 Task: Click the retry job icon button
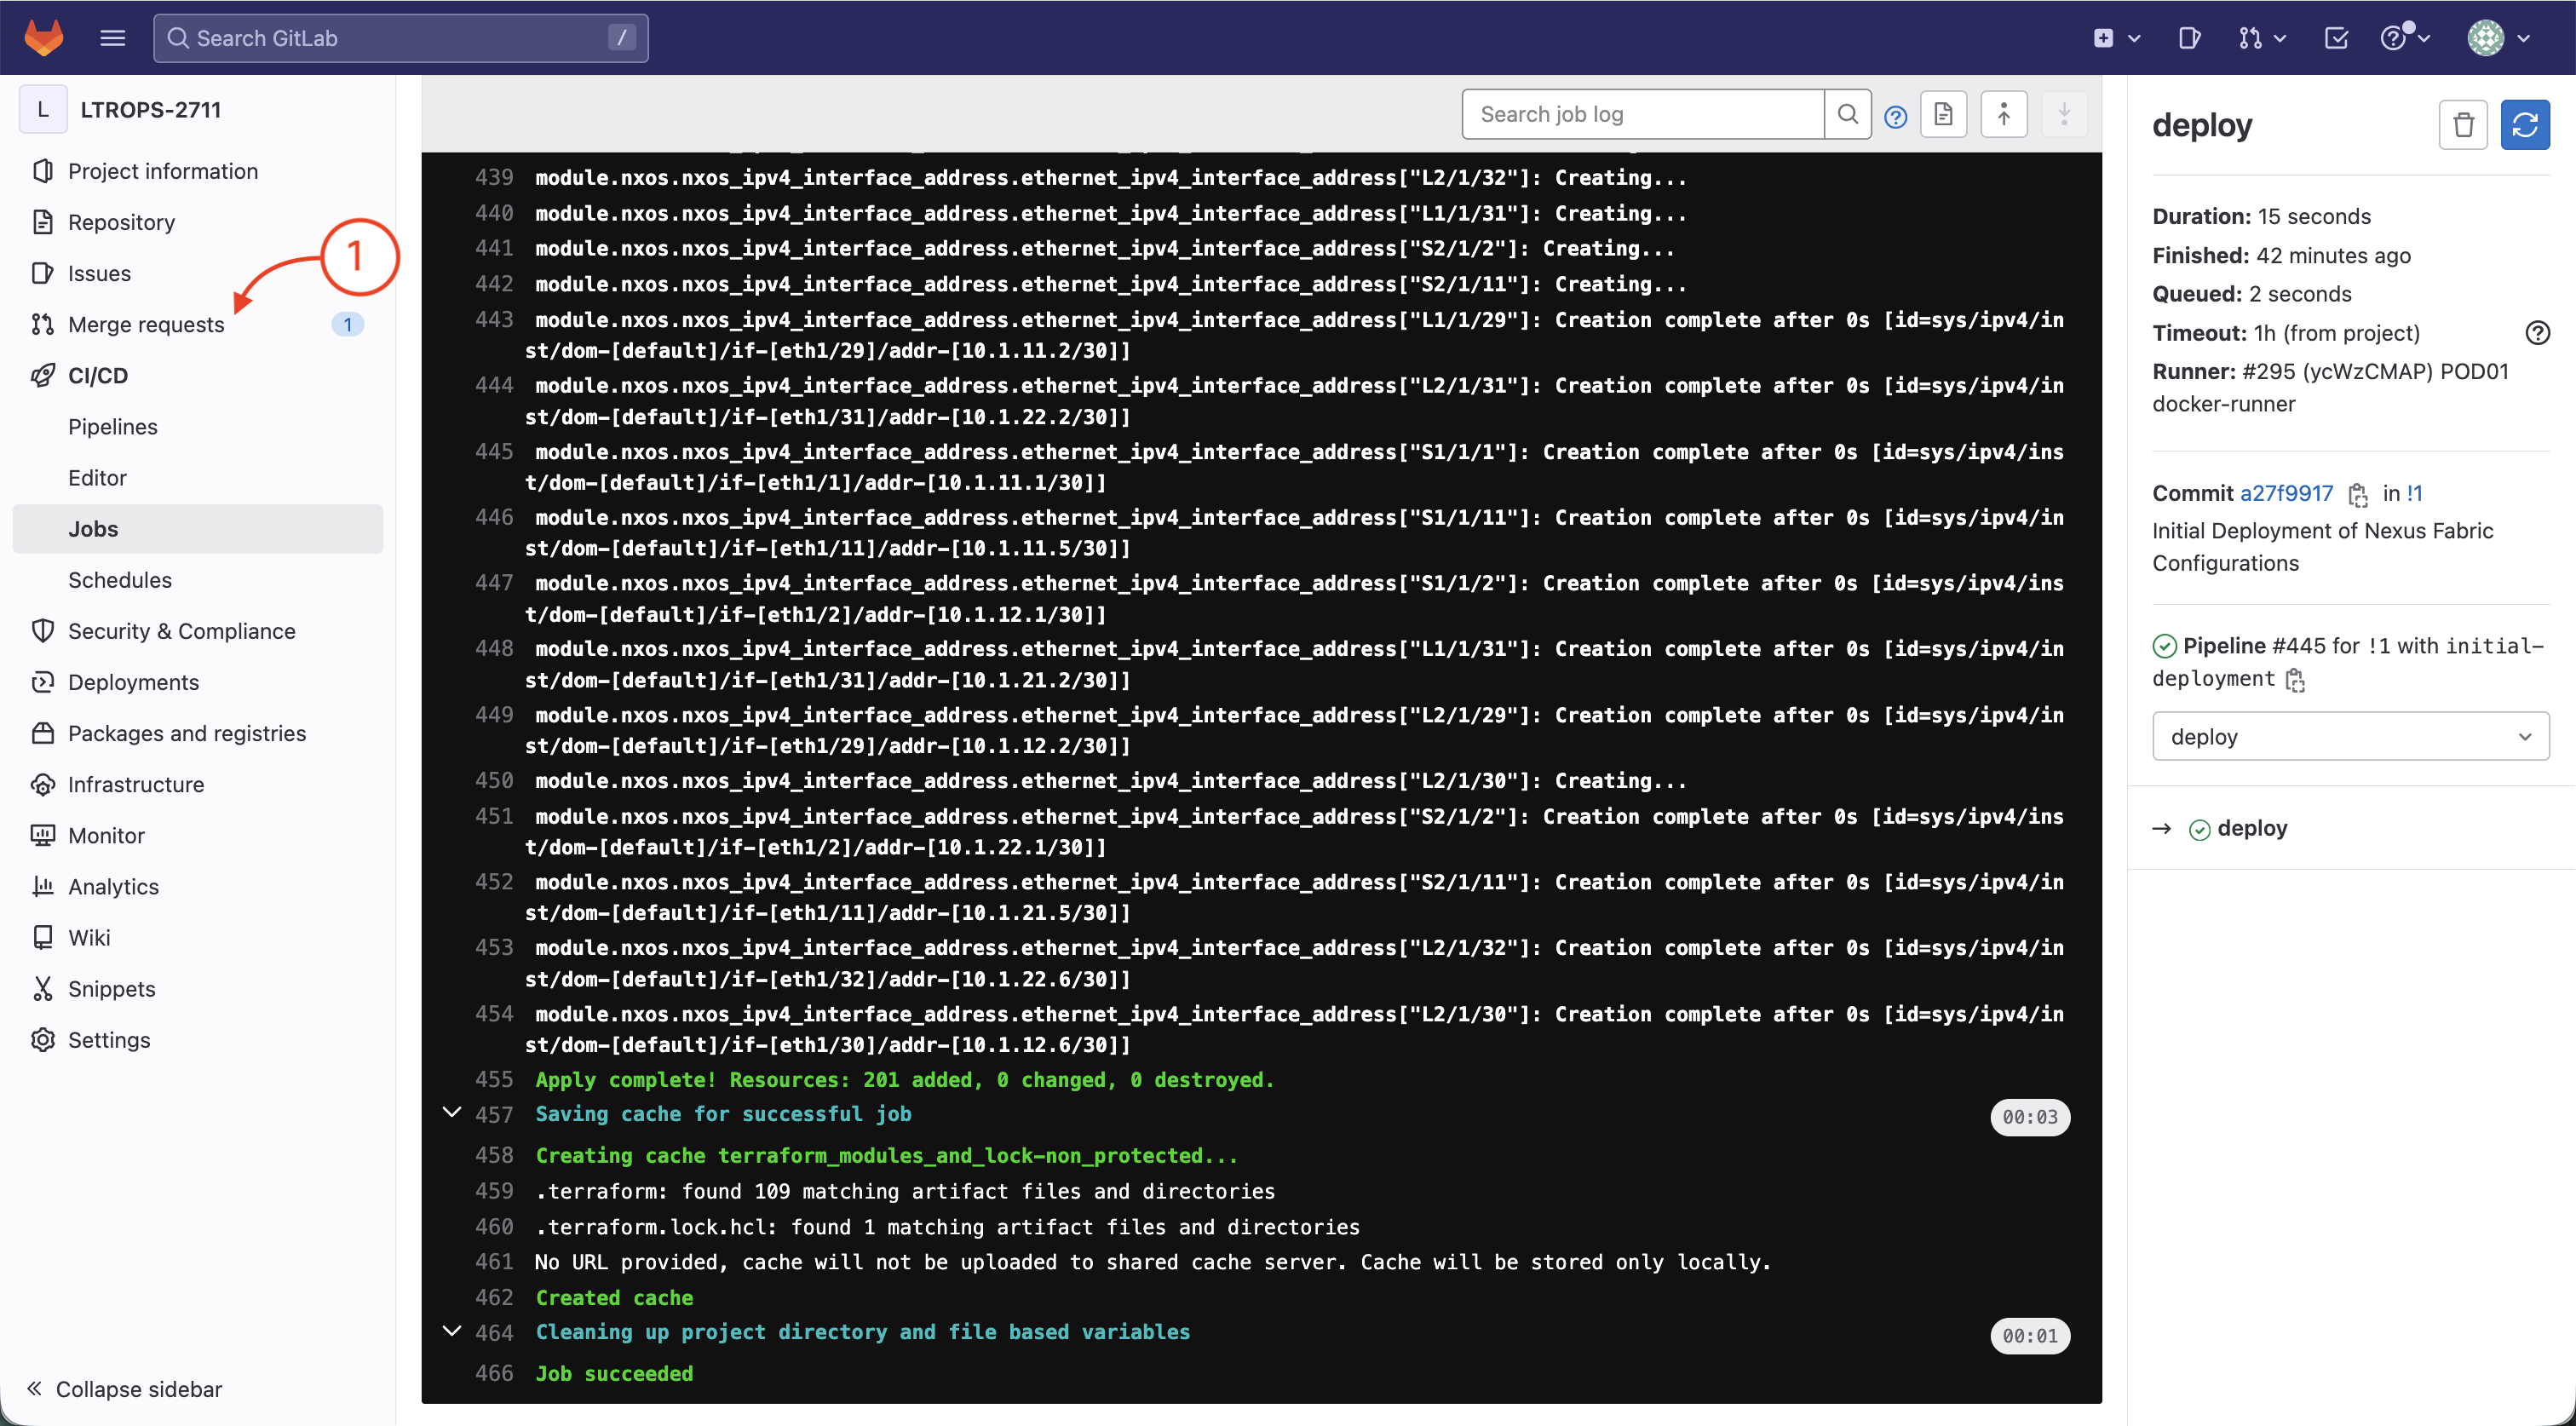click(x=2524, y=125)
